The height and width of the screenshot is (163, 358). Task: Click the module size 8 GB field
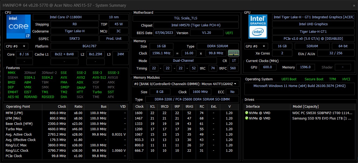pos(160,92)
